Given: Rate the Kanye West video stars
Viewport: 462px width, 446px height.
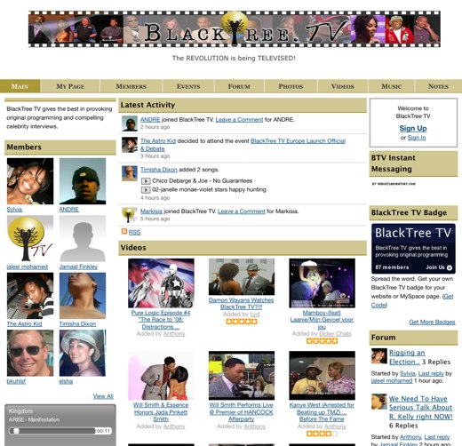Looking at the screenshot, I should pos(322,434).
